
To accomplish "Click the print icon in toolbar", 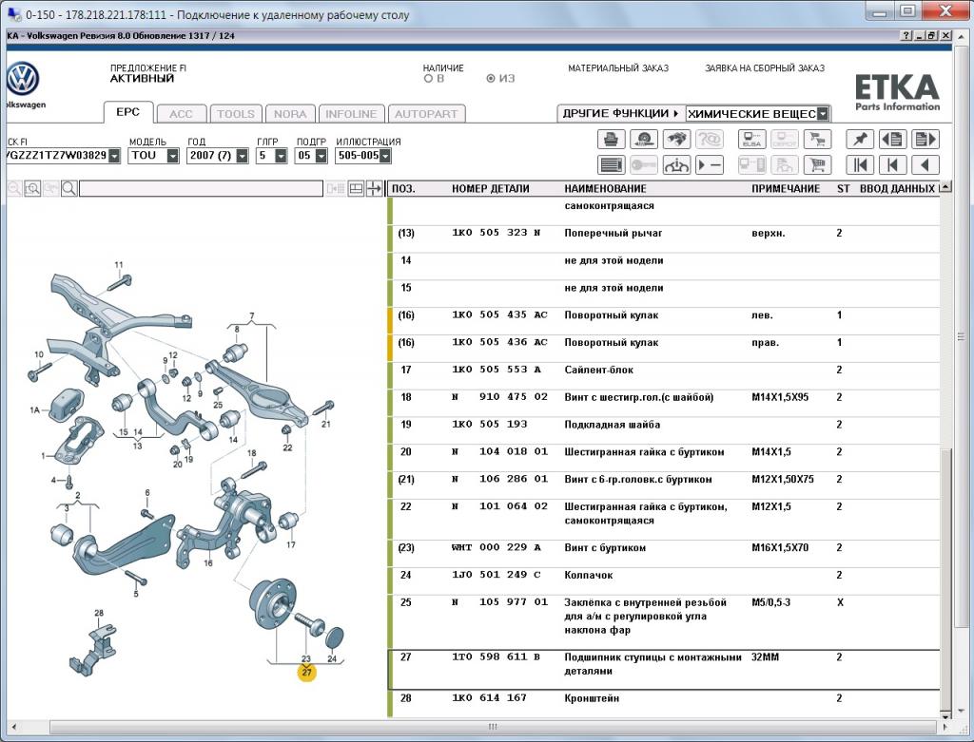I will pyautogui.click(x=612, y=139).
